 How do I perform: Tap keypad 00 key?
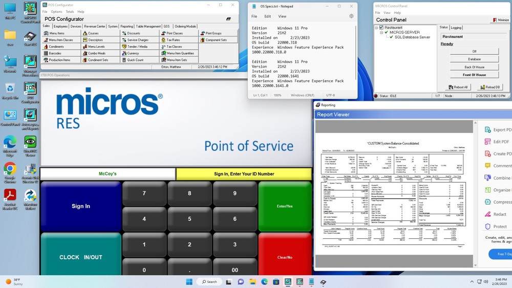[x=235, y=268]
